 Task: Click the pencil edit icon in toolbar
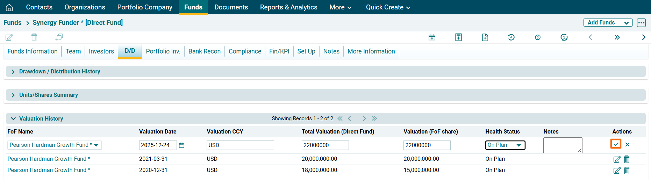tap(9, 37)
